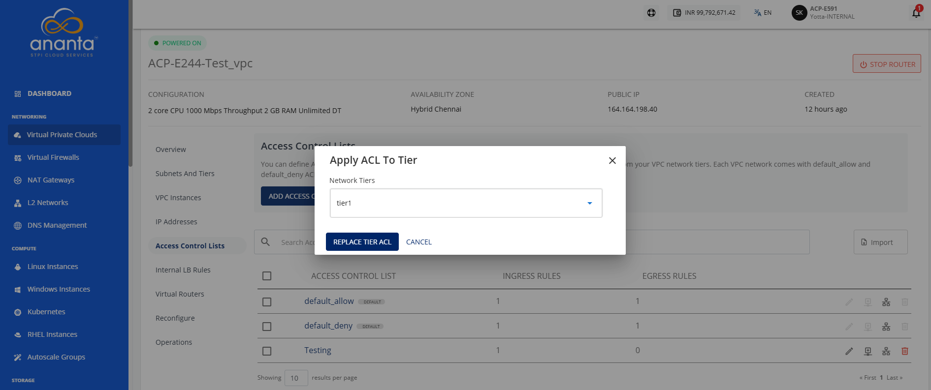Open the results per page selector
931x390 pixels.
click(x=296, y=378)
